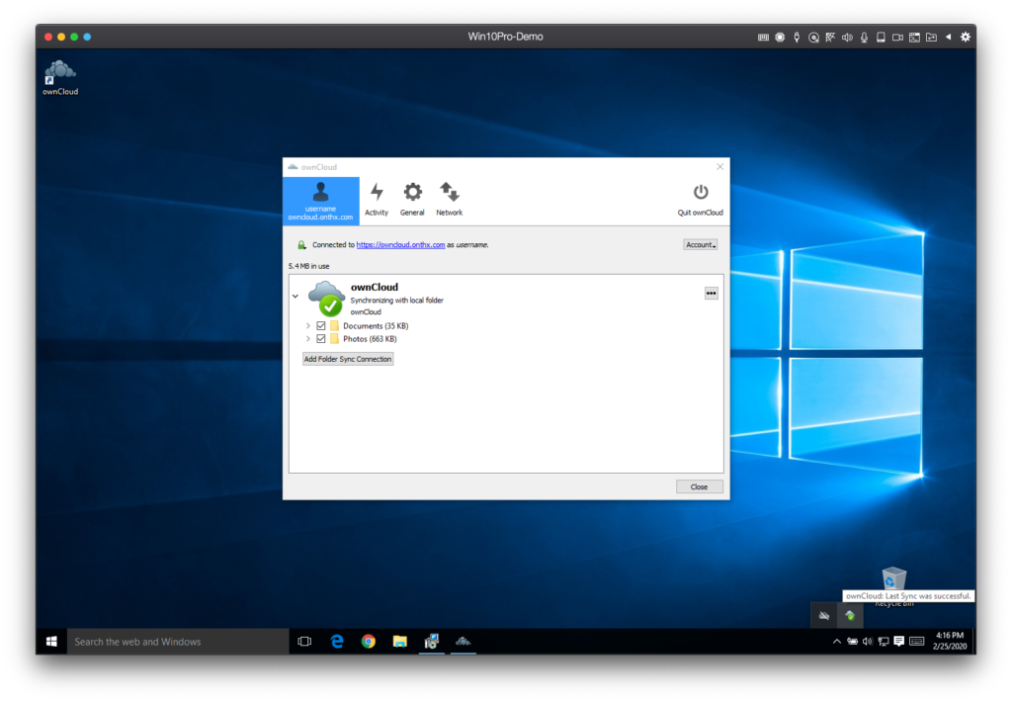The image size is (1012, 702).
Task: Expand the Documents folder
Action: [x=308, y=326]
